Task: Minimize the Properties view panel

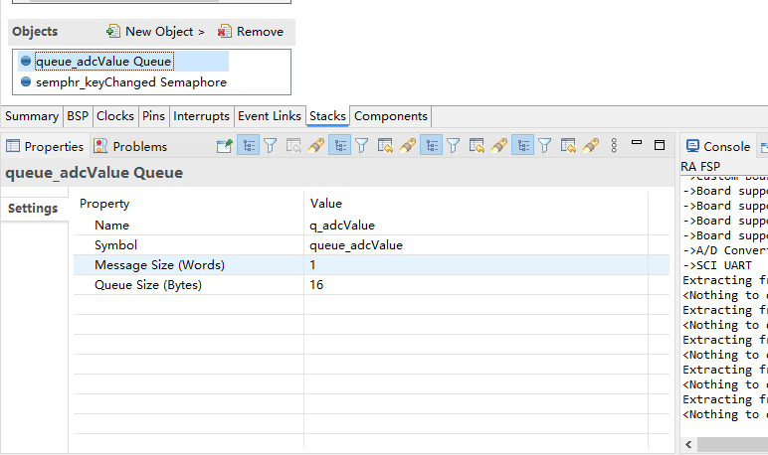Action: (x=637, y=143)
